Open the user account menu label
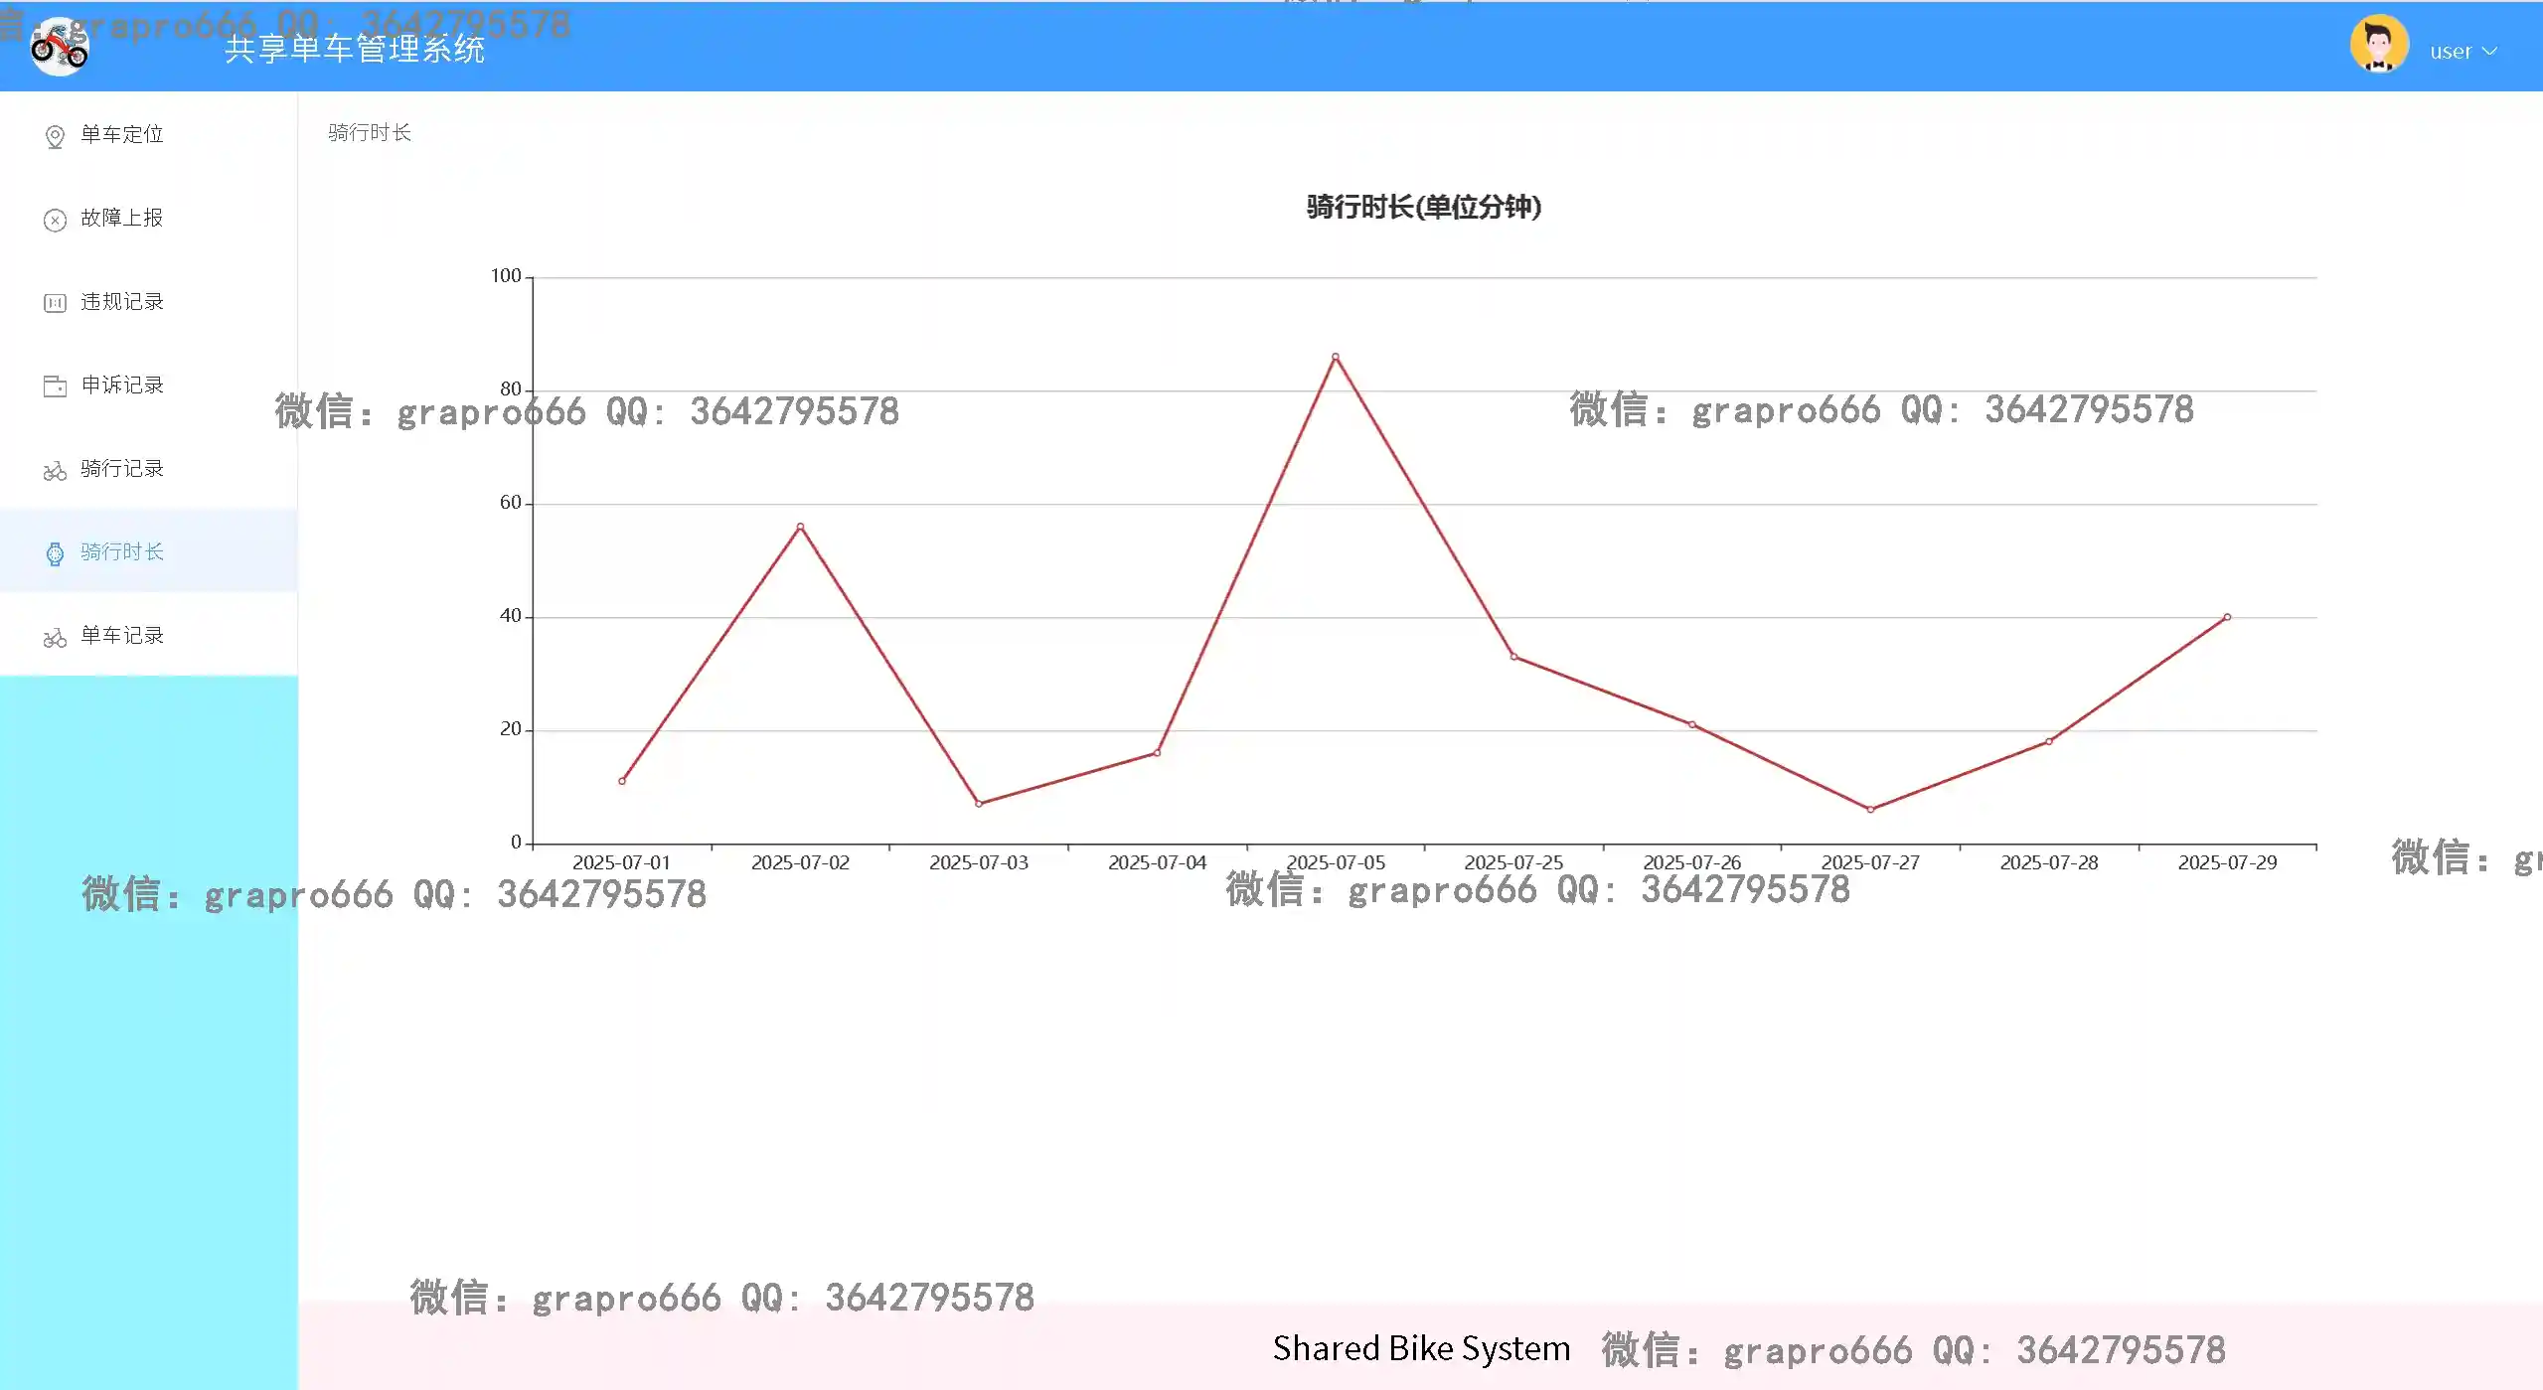 (x=2450, y=52)
